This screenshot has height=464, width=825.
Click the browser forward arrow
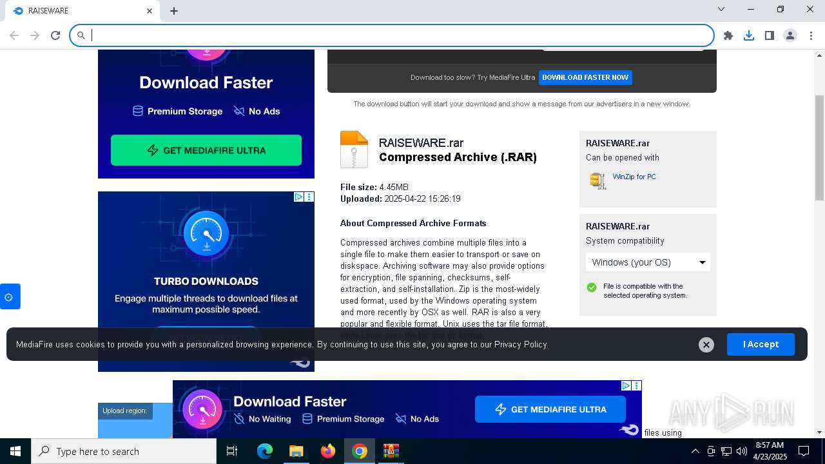click(35, 35)
